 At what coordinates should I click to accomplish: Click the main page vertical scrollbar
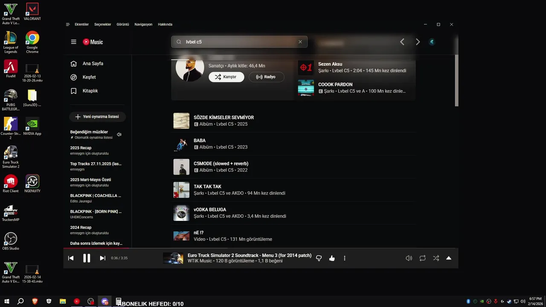coord(456,81)
